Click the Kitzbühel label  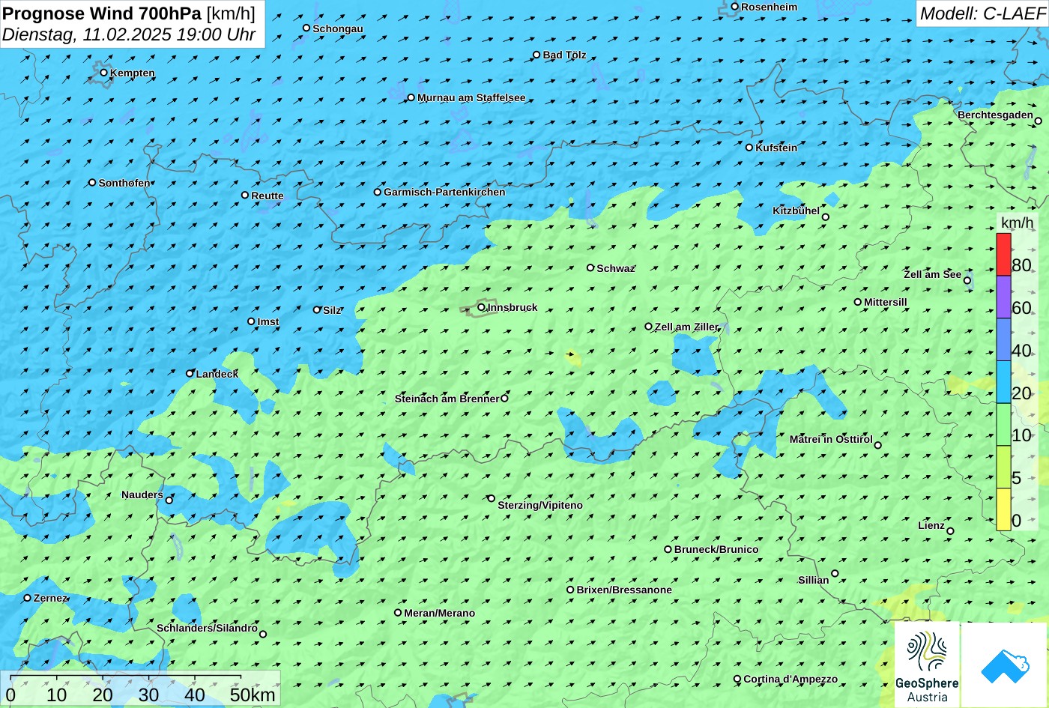[796, 211]
